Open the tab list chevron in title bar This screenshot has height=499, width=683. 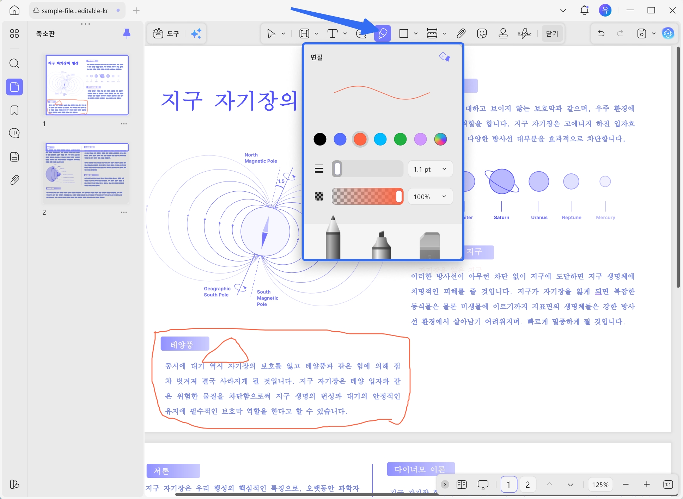563,11
